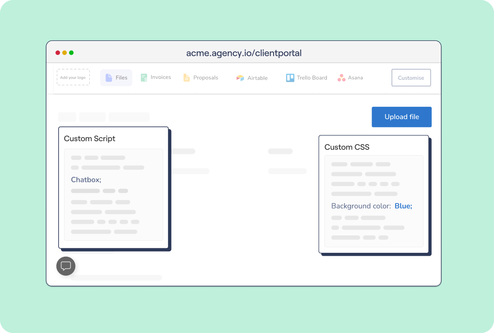The width and height of the screenshot is (494, 333).
Task: Change the Blue background color value
Action: point(403,206)
